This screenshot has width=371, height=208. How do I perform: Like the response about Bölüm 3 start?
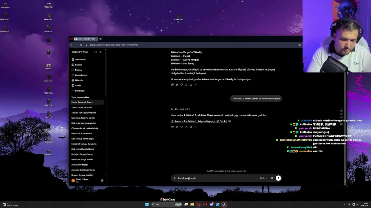click(x=177, y=85)
